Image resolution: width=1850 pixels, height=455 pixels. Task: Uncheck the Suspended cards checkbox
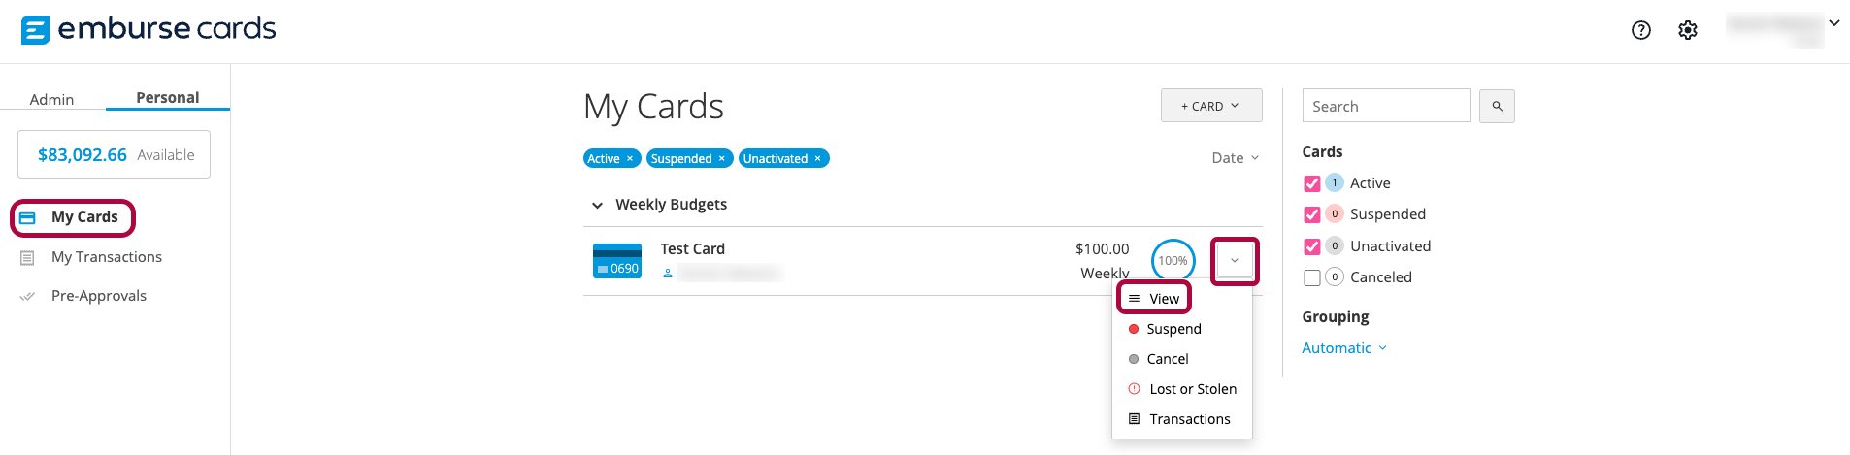1312,214
